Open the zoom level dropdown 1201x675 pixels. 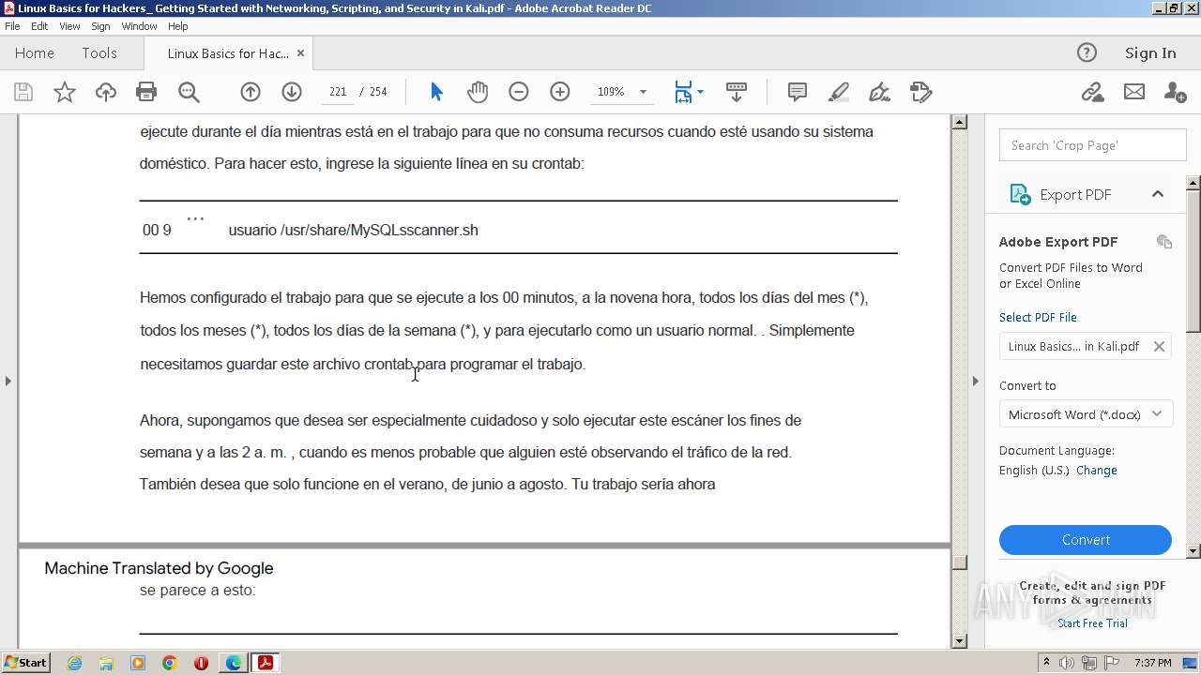click(643, 92)
